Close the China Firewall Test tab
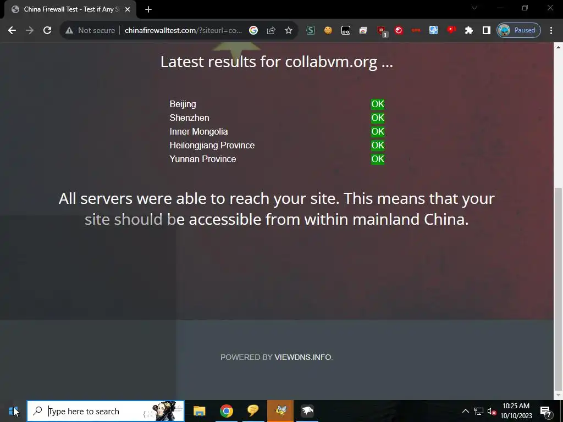This screenshot has width=563, height=422. (x=128, y=10)
